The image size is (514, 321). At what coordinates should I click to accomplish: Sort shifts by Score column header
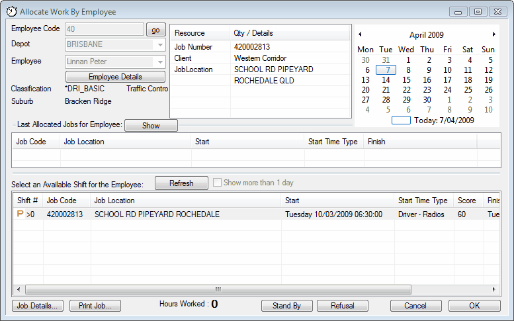[x=466, y=201]
